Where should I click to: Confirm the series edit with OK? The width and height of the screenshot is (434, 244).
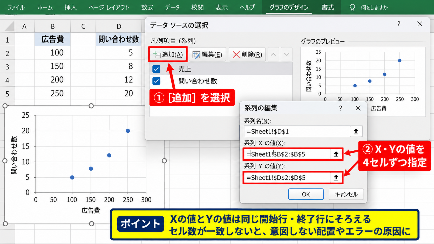[306, 194]
